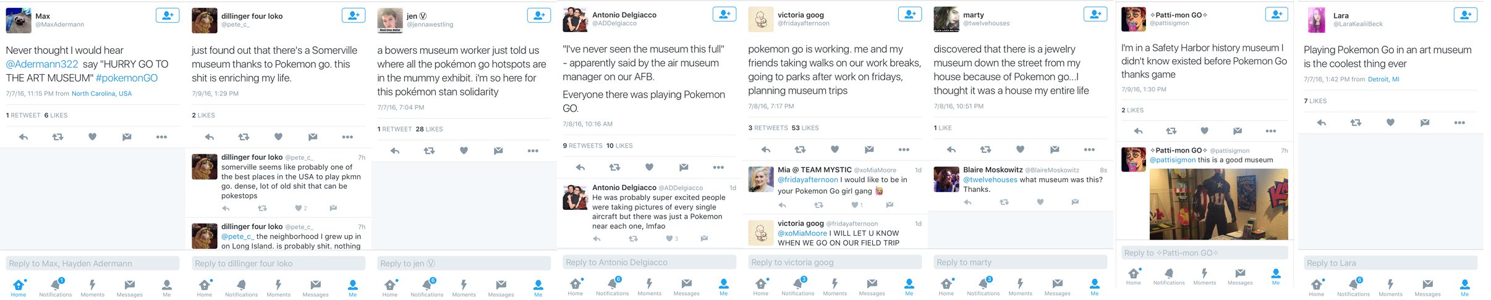This screenshot has width=1491, height=300.
Task: Send Antonio Delgiacco's main tweet via direct message
Action: coord(684,167)
